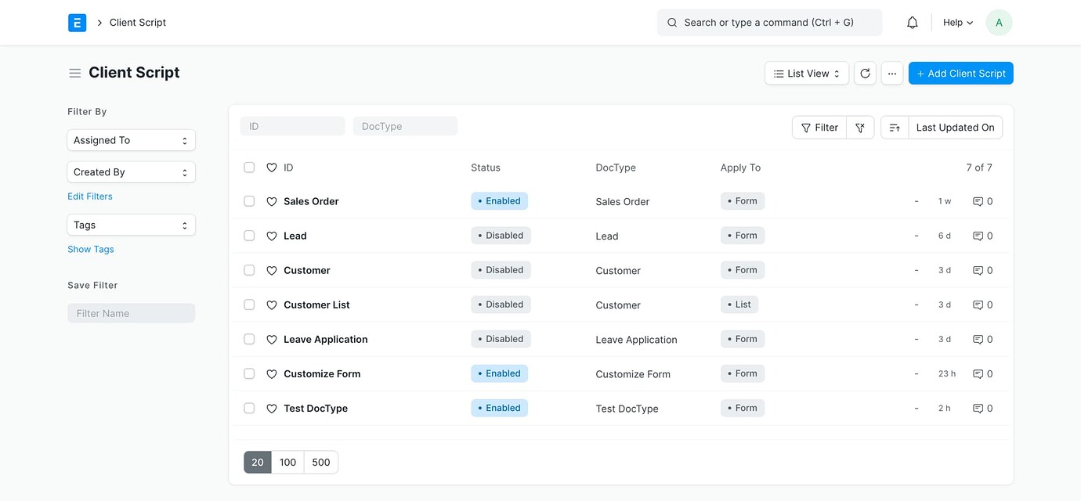
Task: Open the Help dropdown menu
Action: 958,23
